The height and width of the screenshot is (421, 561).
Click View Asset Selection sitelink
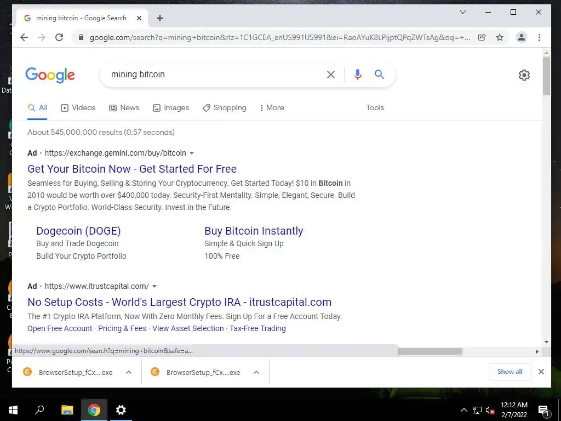coord(188,329)
